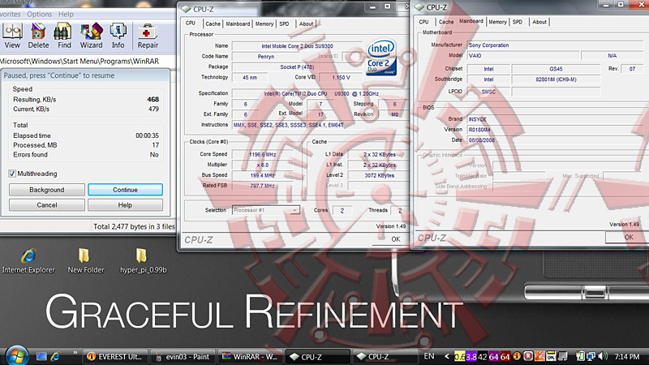Click the Chipset GS45 field

point(556,69)
